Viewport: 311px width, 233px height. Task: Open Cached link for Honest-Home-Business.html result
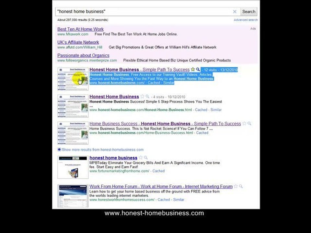[x=201, y=110]
